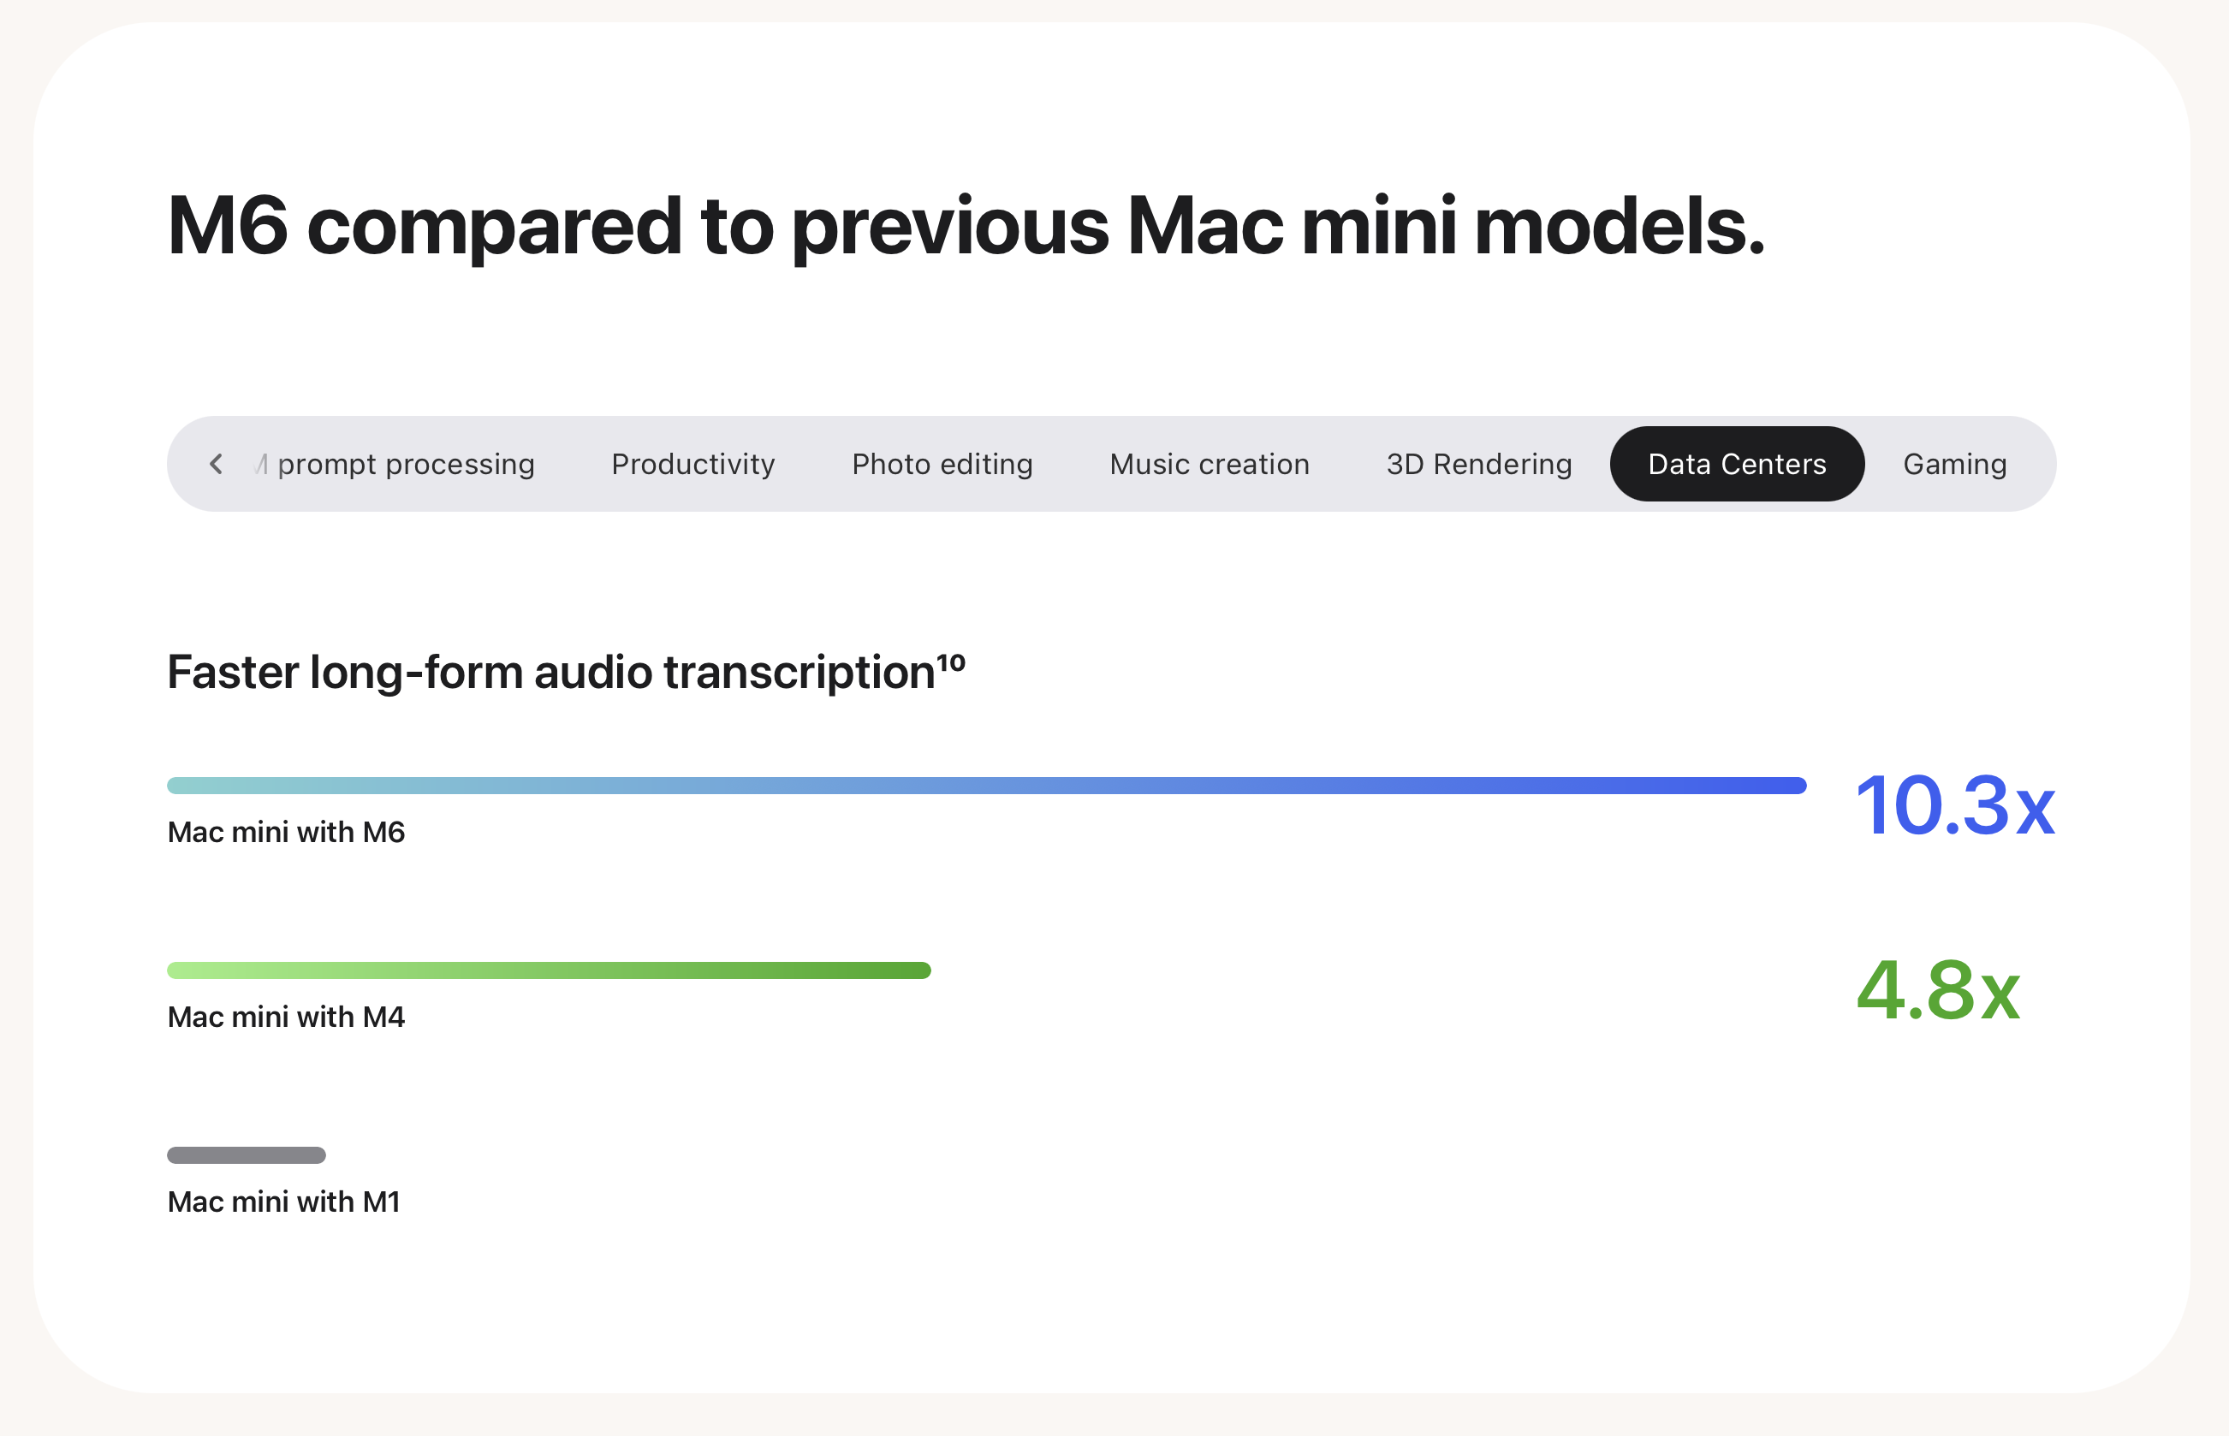
Task: Switch to the Productivity tab
Action: (x=693, y=464)
